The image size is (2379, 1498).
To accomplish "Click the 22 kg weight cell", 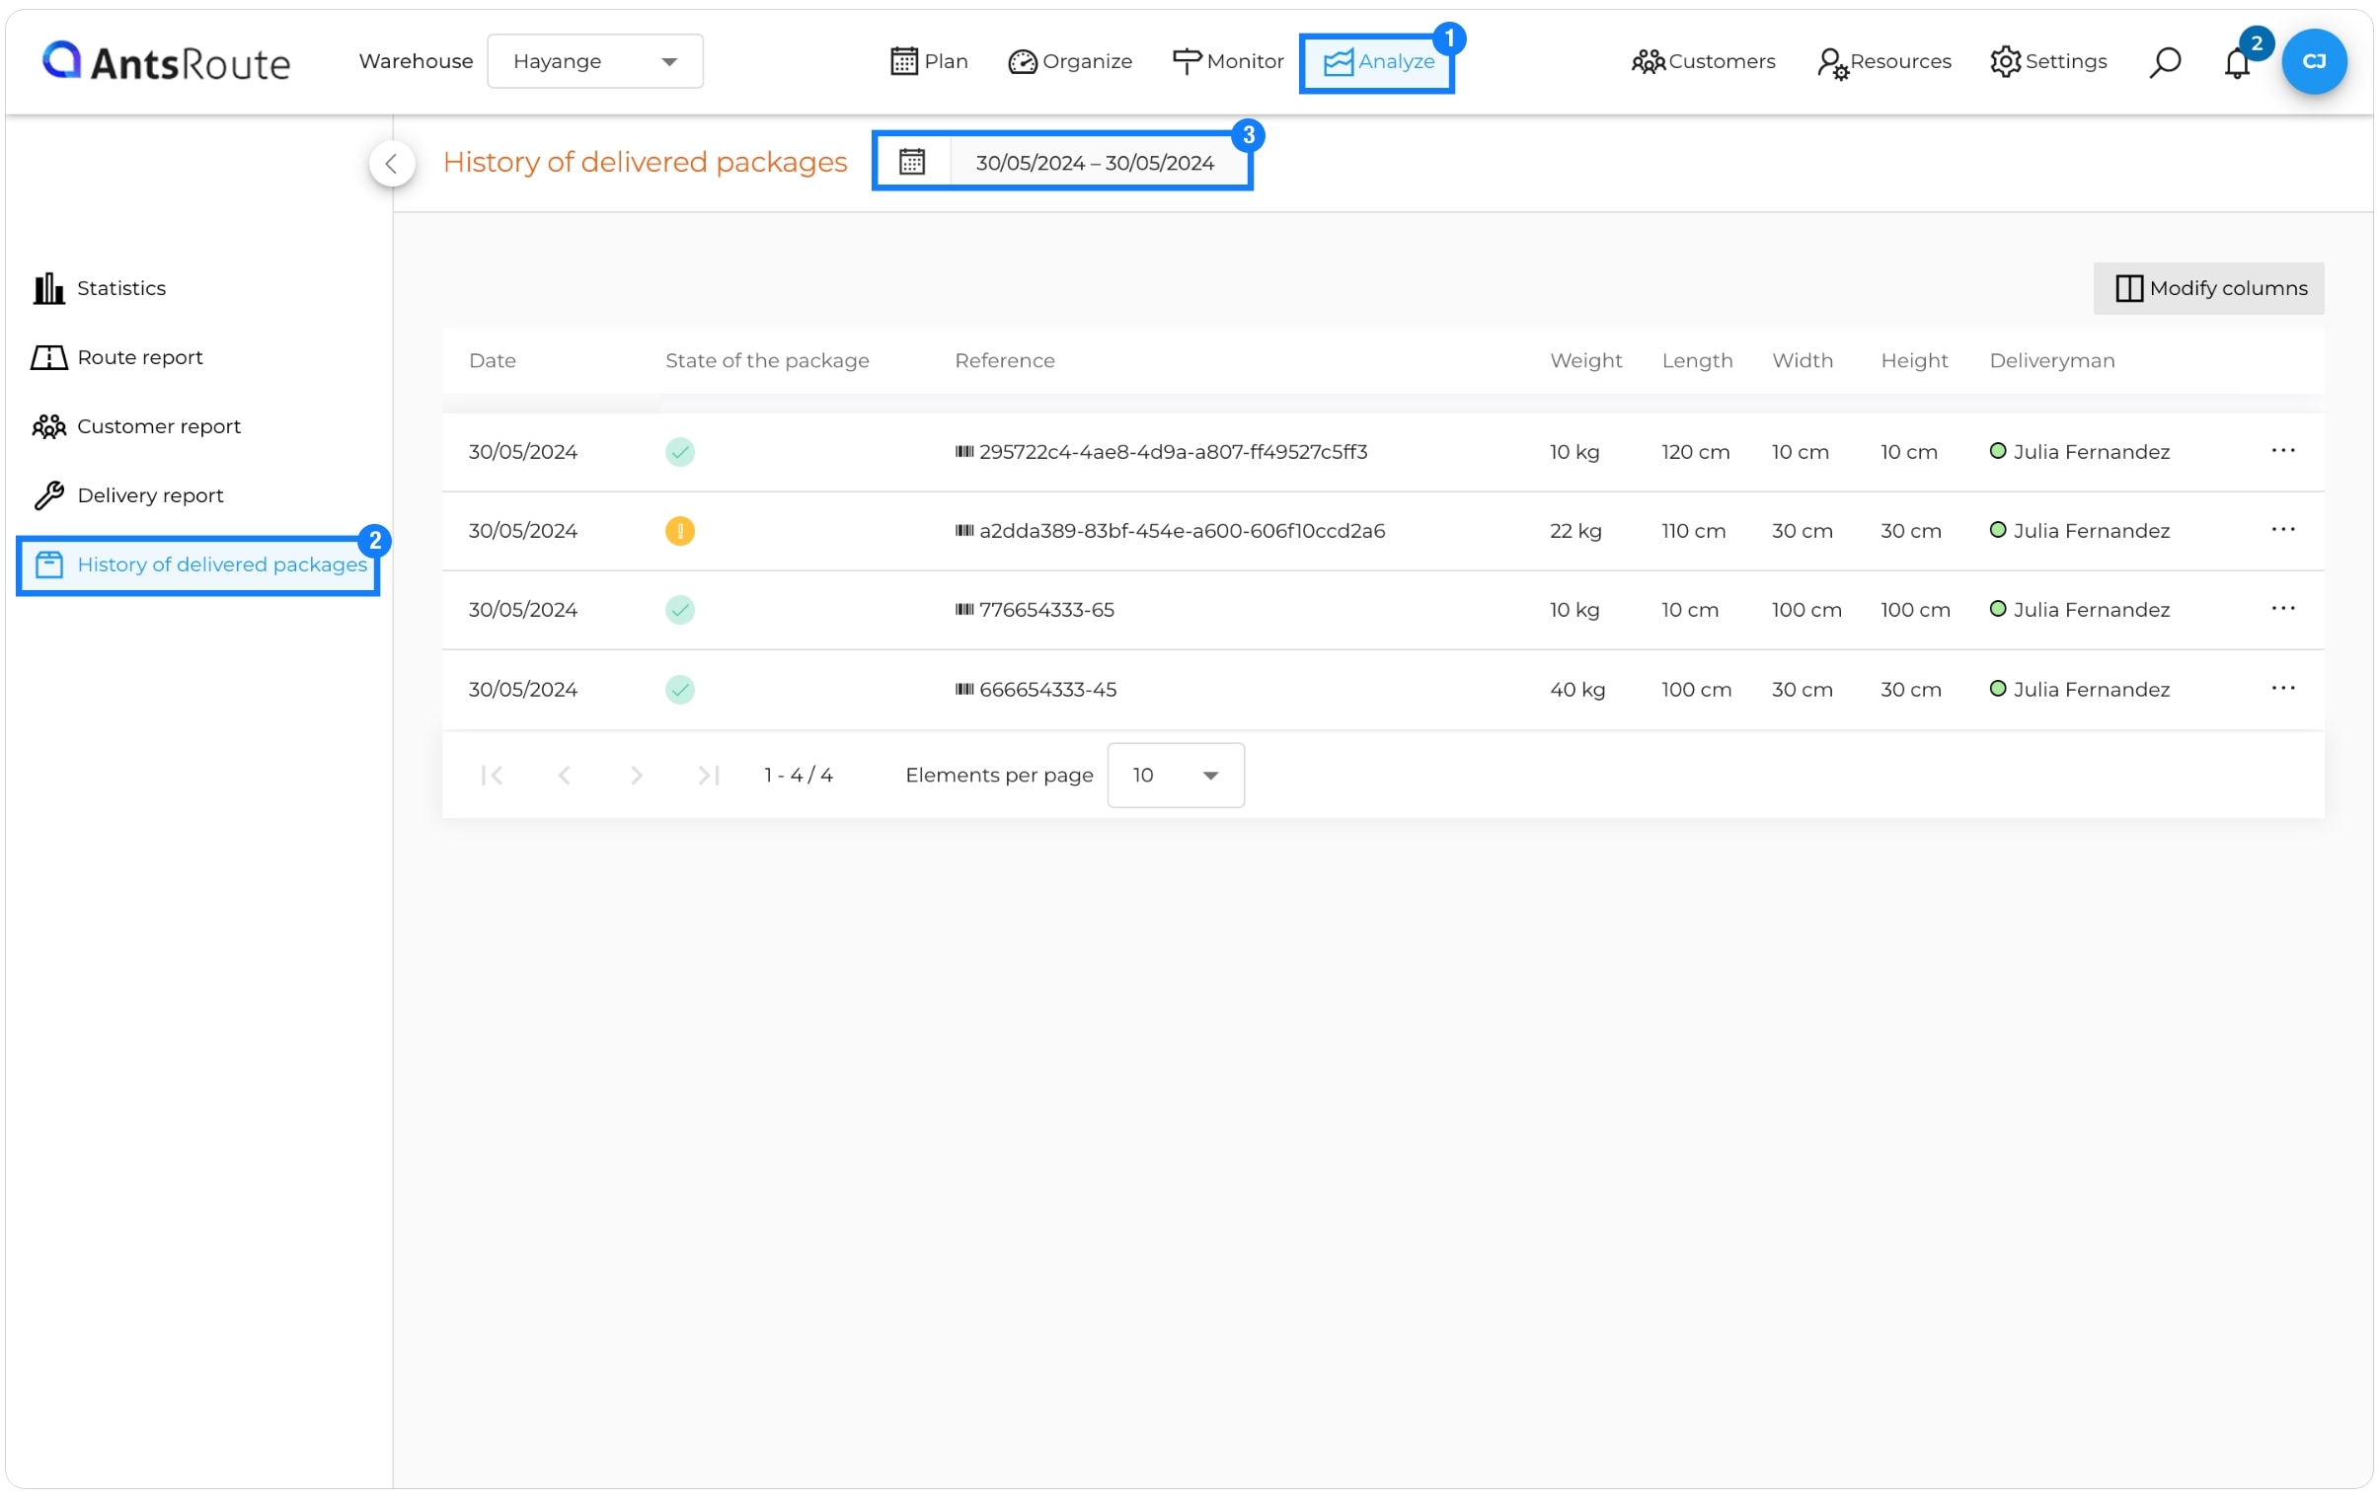I will [1574, 531].
